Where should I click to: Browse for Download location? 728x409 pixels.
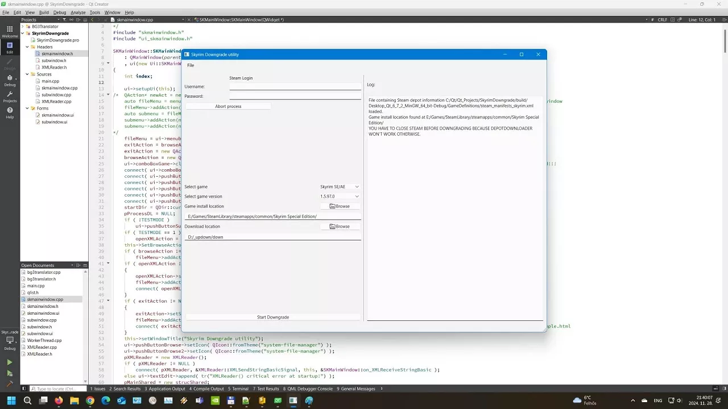tap(340, 226)
